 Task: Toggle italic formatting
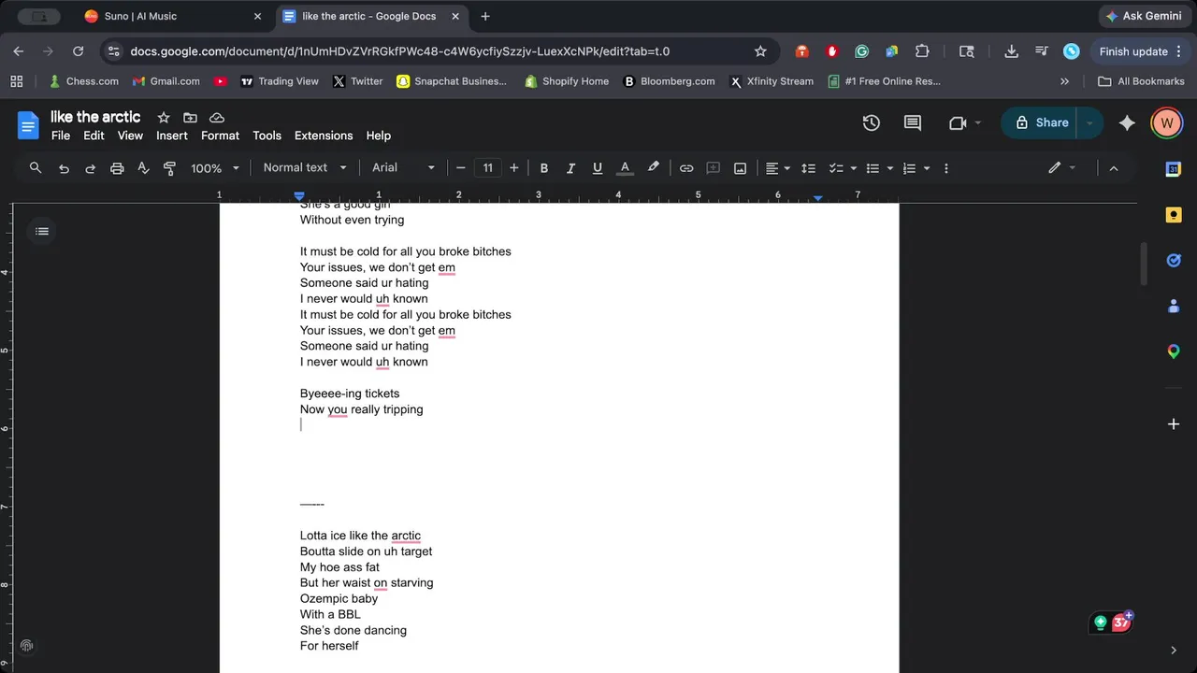[570, 168]
